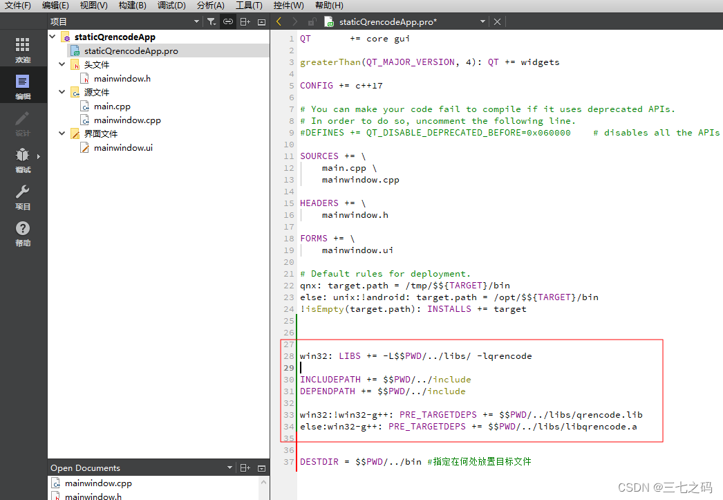This screenshot has width=723, height=500.
Task: Open the staticQrencodeApp.pro file selector dropdown
Action: pyautogui.click(x=482, y=21)
